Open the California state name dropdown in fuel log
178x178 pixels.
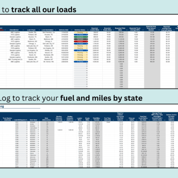coord(38,134)
